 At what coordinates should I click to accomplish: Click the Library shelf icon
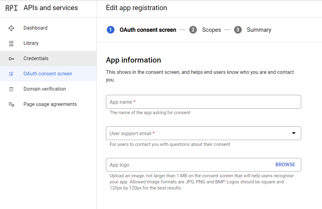coord(11,43)
